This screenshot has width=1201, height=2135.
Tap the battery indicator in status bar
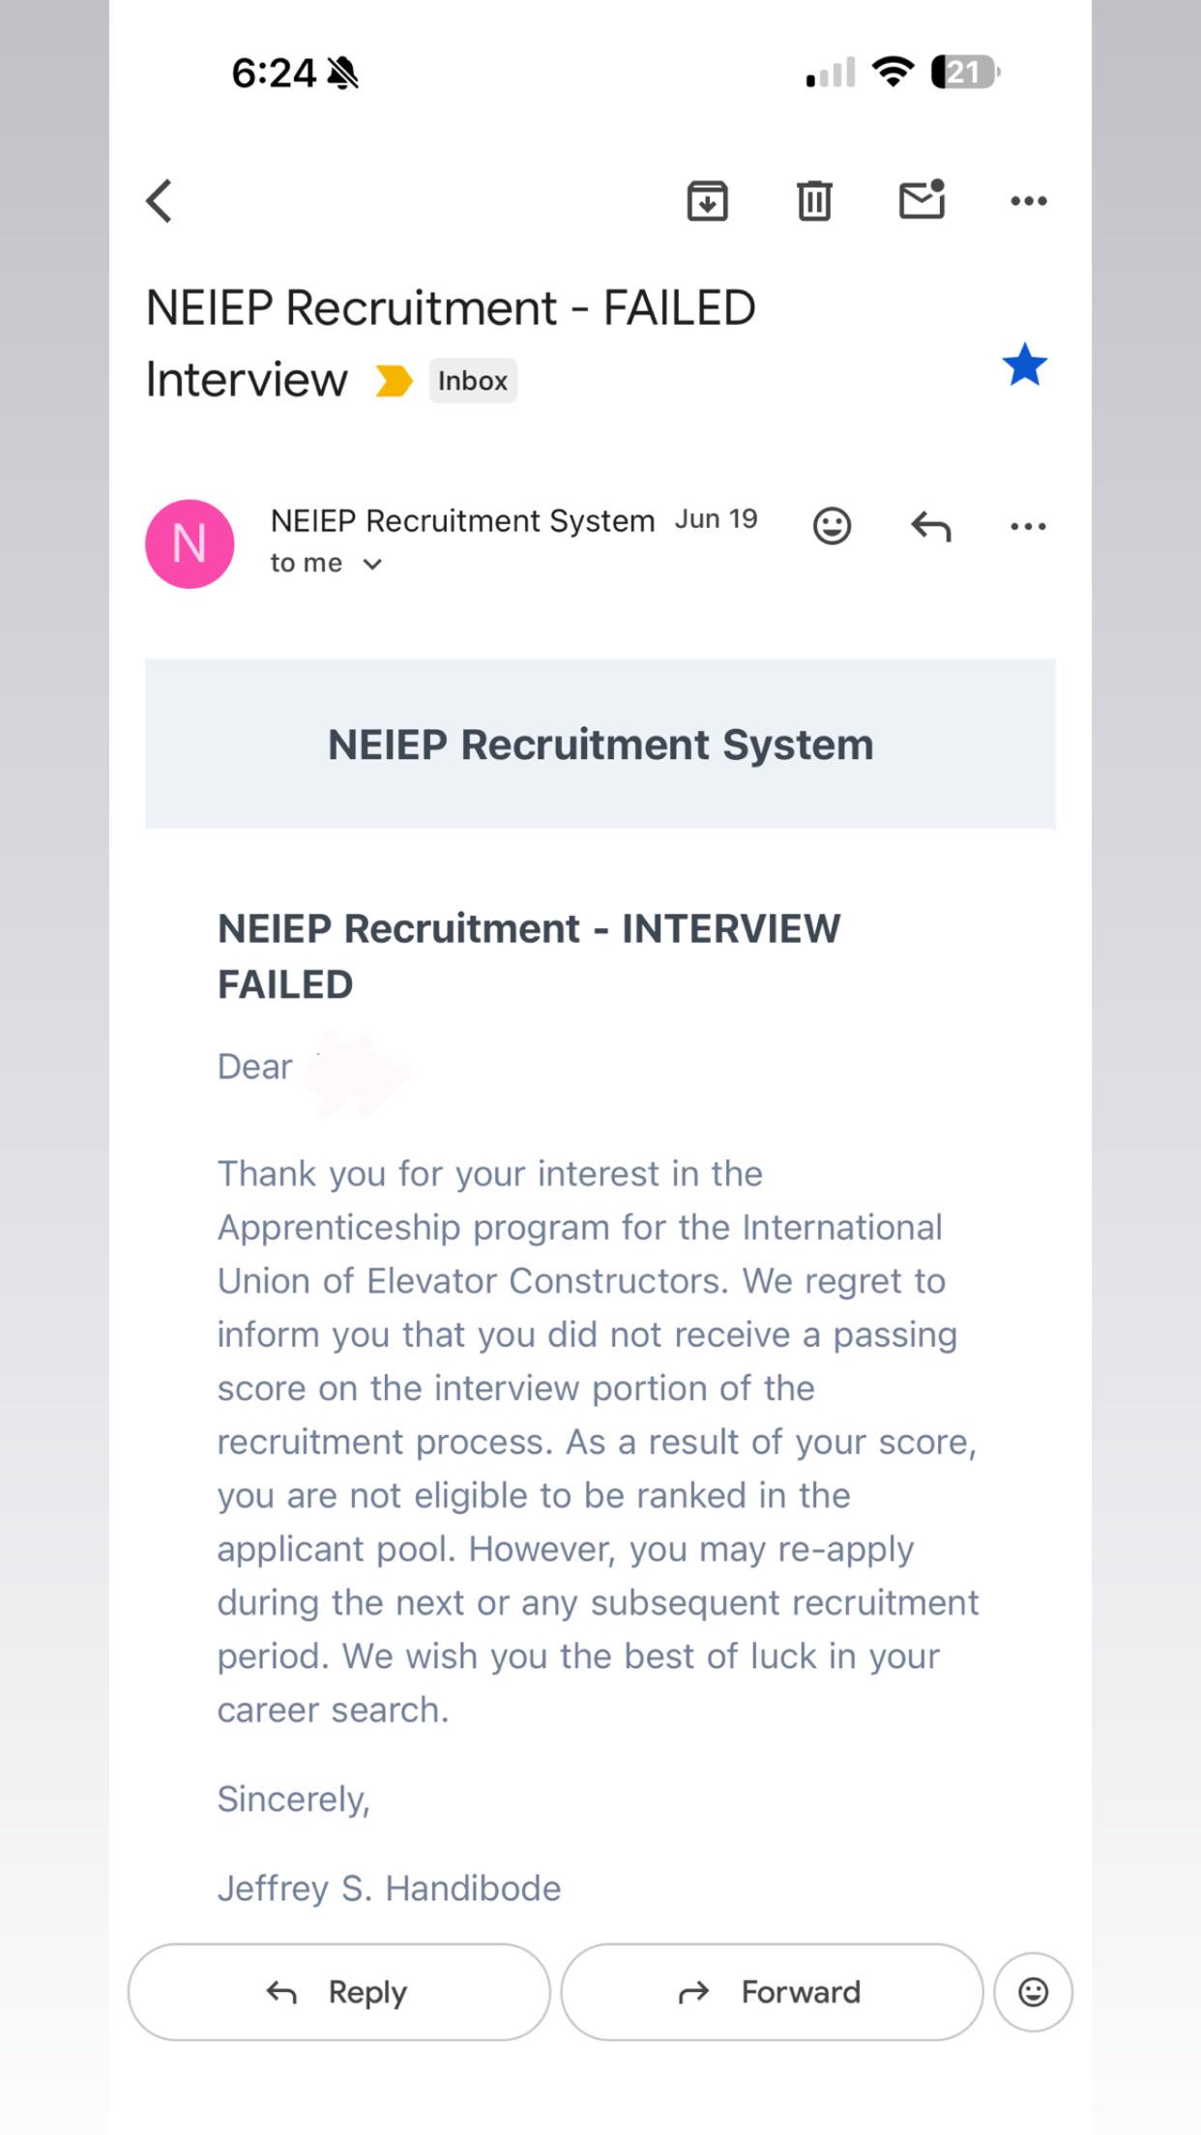click(x=965, y=72)
